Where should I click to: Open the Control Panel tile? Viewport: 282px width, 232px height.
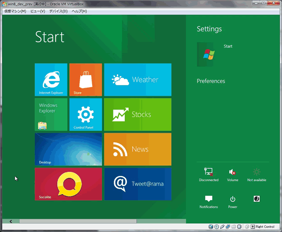(85, 114)
